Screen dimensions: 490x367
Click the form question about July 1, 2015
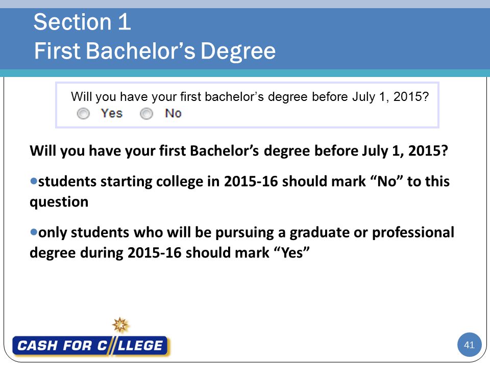pyautogui.click(x=250, y=97)
